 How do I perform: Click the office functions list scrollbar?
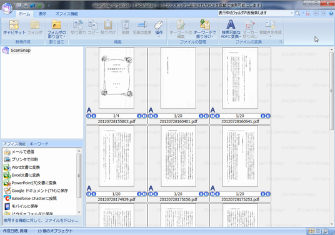[x=79, y=176]
